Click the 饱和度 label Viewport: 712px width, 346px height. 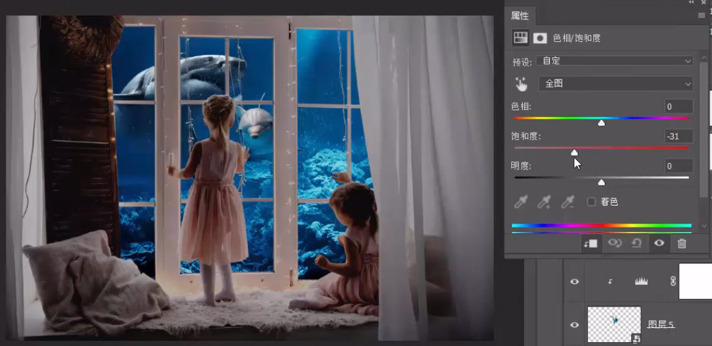coord(526,136)
